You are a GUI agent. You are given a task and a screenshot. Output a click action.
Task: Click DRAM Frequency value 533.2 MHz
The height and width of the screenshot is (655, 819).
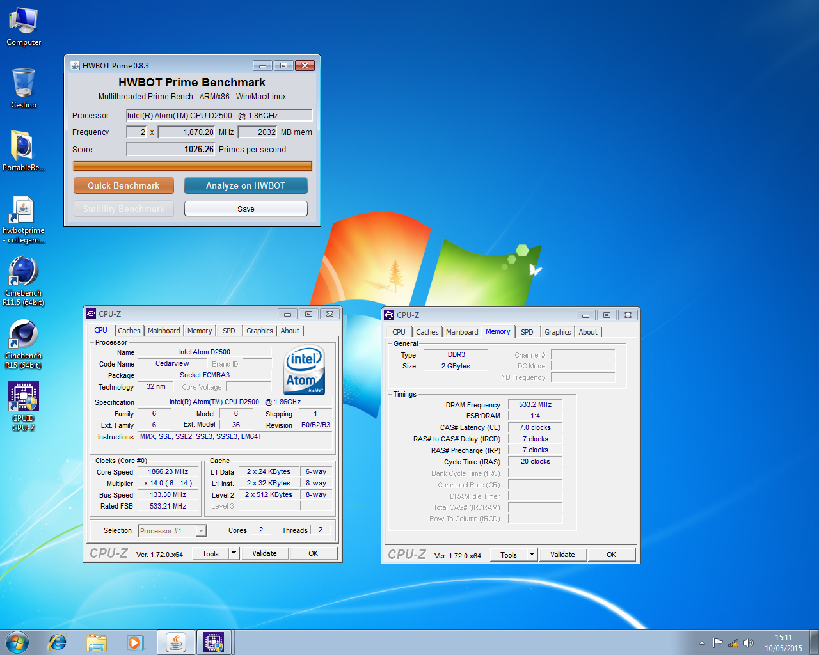[x=536, y=404]
